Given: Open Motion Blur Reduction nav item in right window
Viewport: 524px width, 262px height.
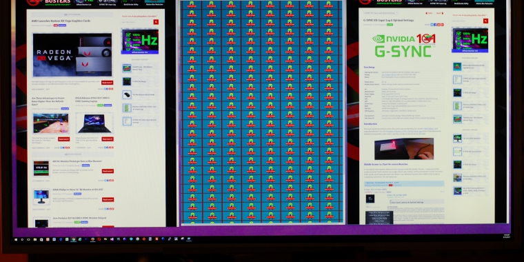Looking at the screenshot, I should (x=485, y=2).
